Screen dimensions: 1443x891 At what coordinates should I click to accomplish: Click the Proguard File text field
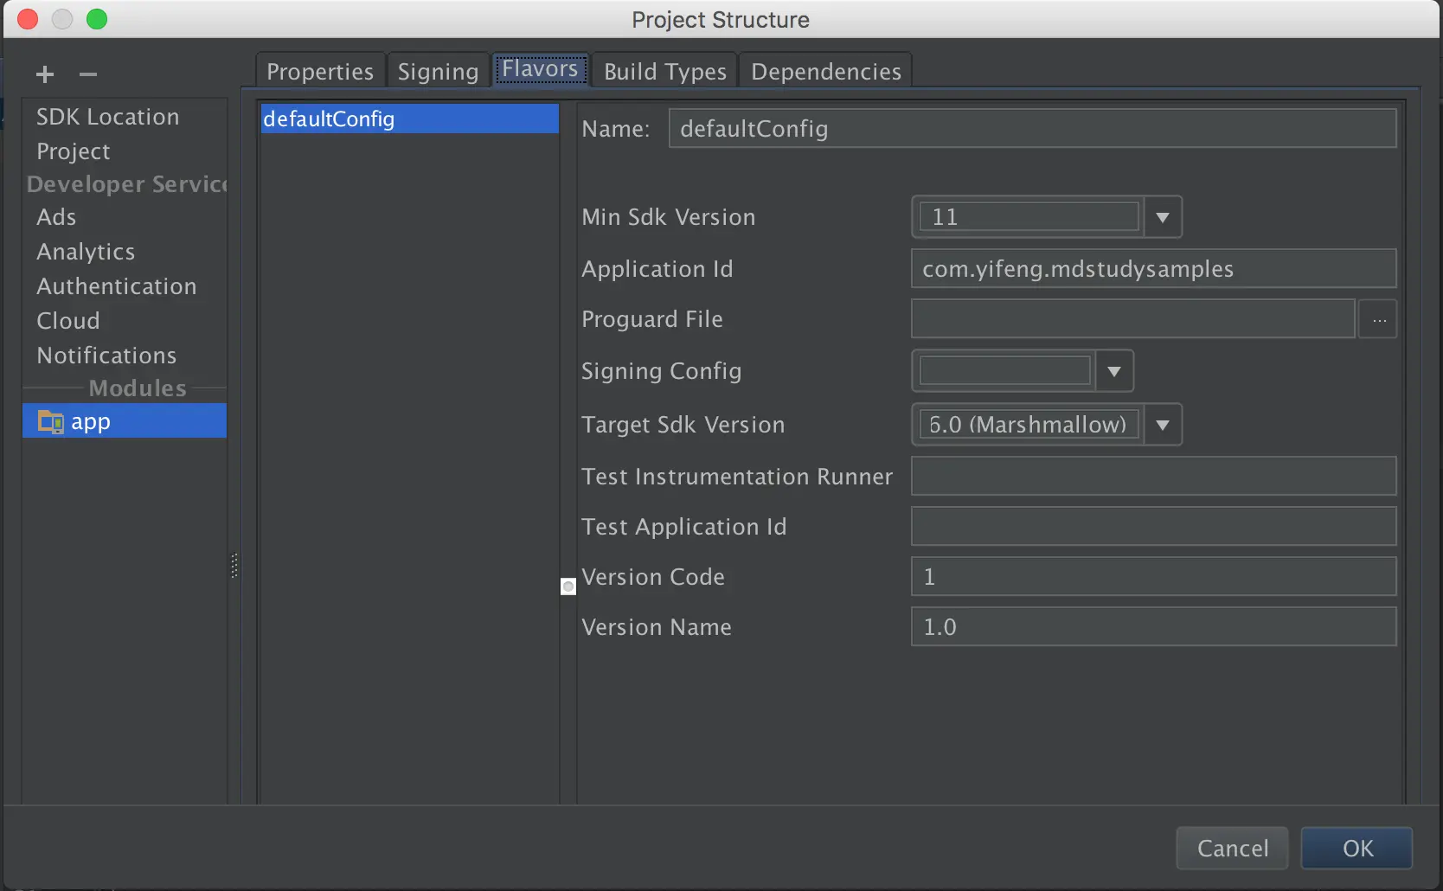tap(1132, 319)
